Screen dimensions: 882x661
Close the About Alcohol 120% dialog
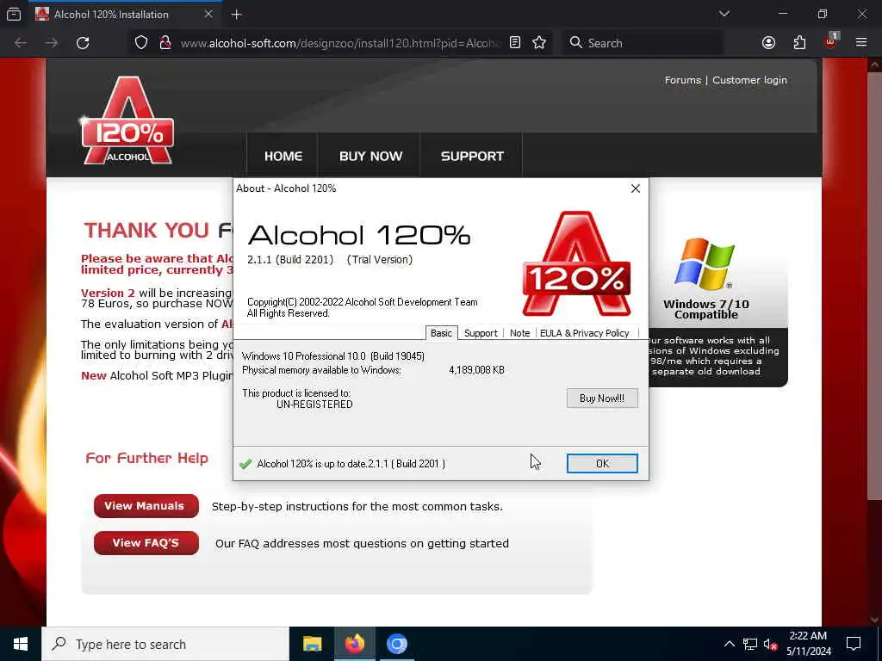coord(636,188)
